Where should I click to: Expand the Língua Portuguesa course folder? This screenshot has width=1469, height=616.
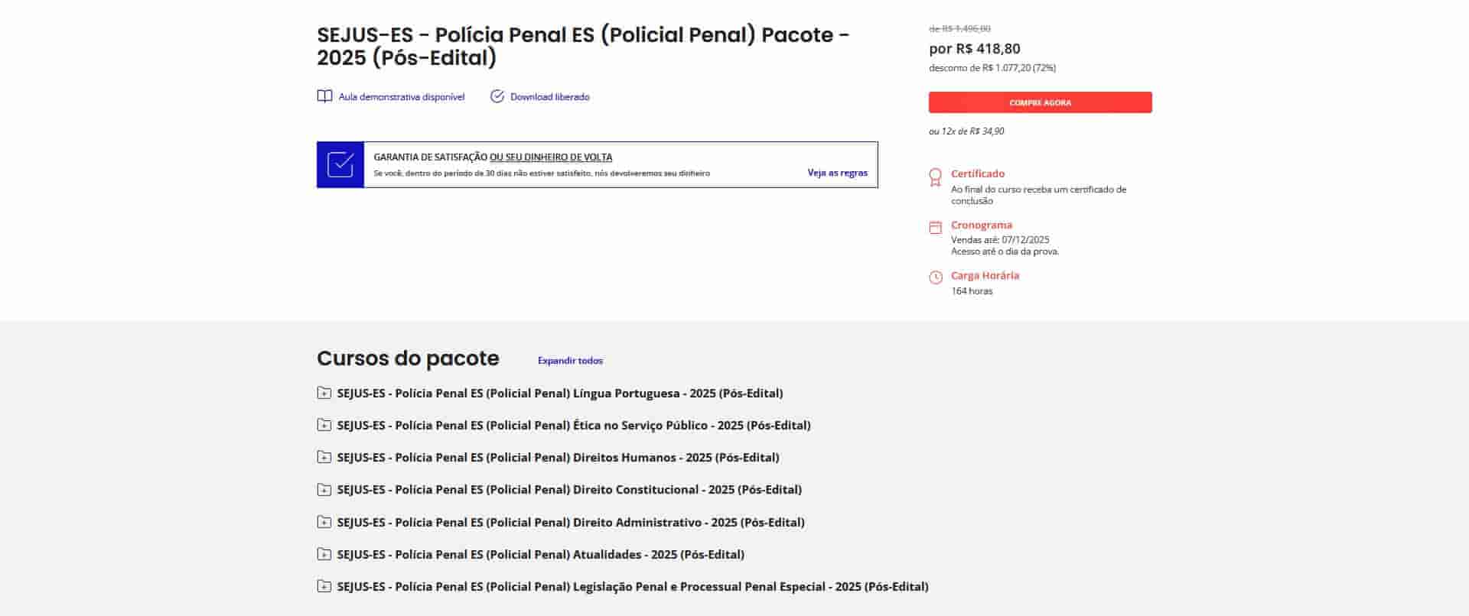pos(324,393)
